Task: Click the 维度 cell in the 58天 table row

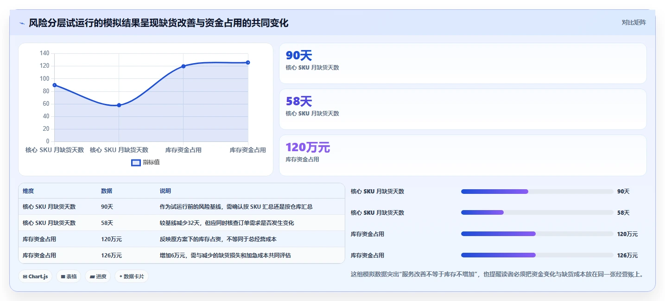Action: tap(49, 223)
